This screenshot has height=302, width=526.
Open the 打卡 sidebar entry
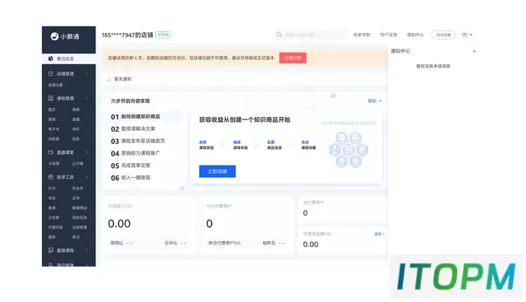coord(52,188)
